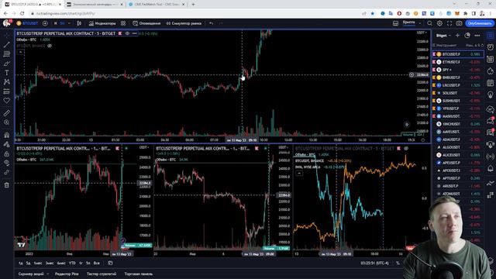496x279 pixels.
Task: Select SUSHIUSDT in the watchlist
Action: click(458, 101)
